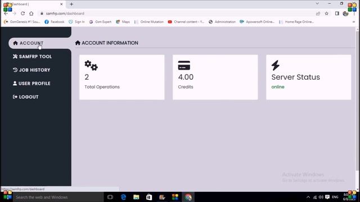Open the tab search dropdown arrow

(317, 4)
